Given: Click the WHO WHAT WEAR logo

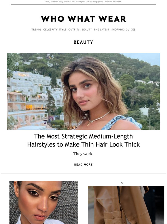Looking at the screenshot, I should point(83,19).
